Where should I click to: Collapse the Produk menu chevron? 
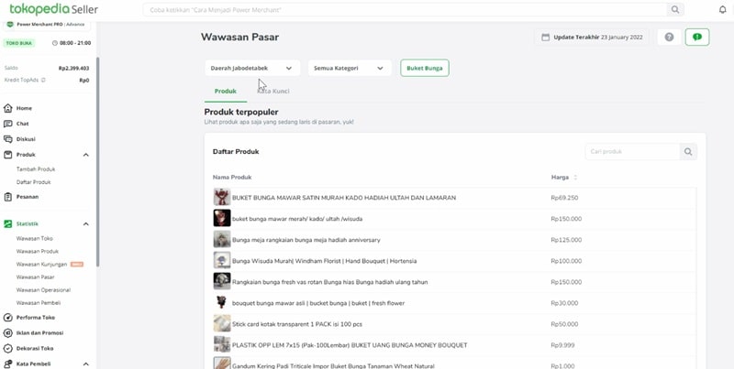(x=86, y=155)
